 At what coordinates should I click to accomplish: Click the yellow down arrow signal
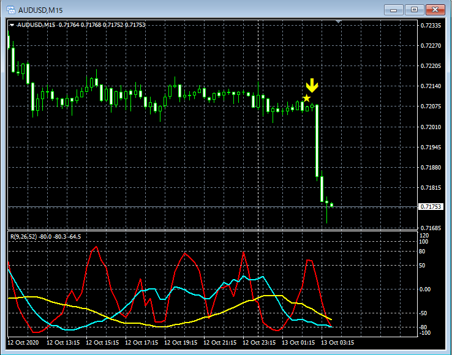coord(312,85)
